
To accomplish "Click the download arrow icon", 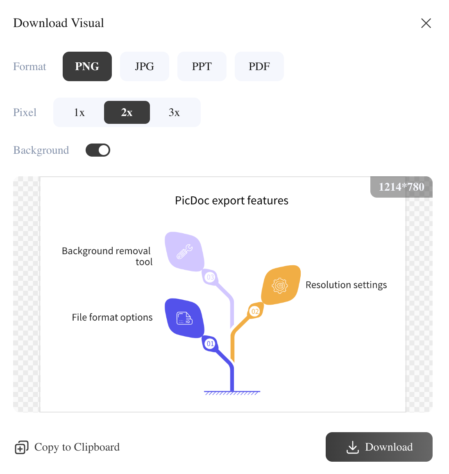I will point(352,447).
